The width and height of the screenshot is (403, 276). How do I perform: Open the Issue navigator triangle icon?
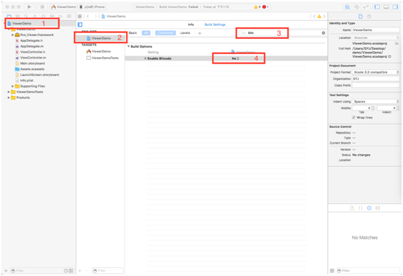(x=35, y=16)
